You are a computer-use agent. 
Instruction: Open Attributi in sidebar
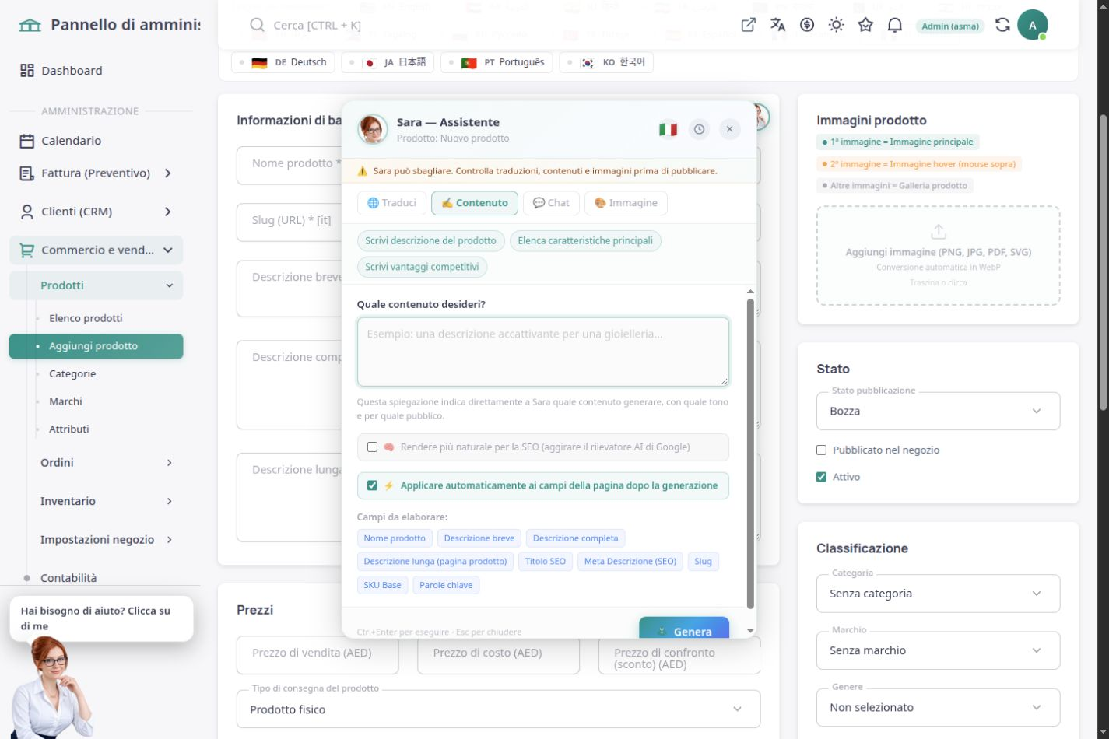[x=69, y=429]
